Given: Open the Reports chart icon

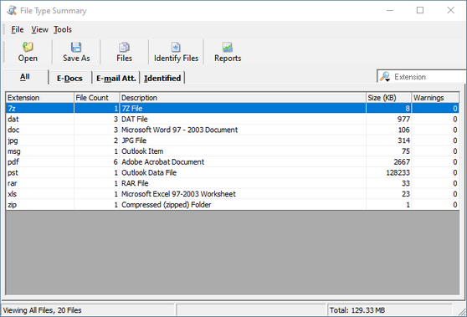Looking at the screenshot, I should pos(228,47).
